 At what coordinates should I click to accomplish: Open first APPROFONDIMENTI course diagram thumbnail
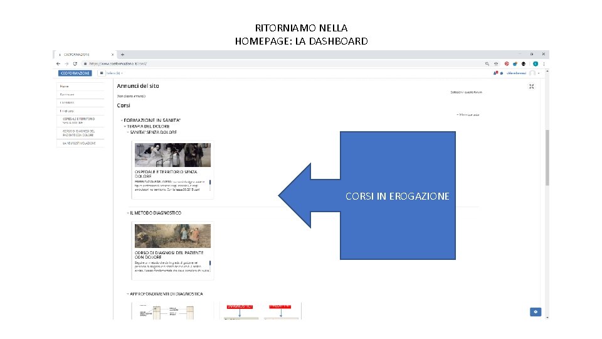(x=172, y=311)
